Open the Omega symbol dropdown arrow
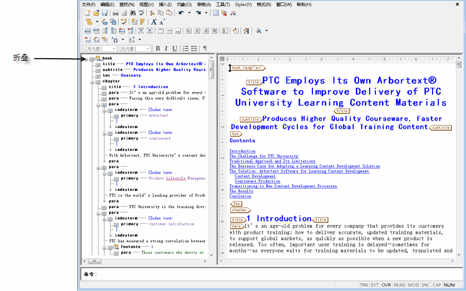Image resolution: width=466 pixels, height=291 pixels. (x=123, y=40)
